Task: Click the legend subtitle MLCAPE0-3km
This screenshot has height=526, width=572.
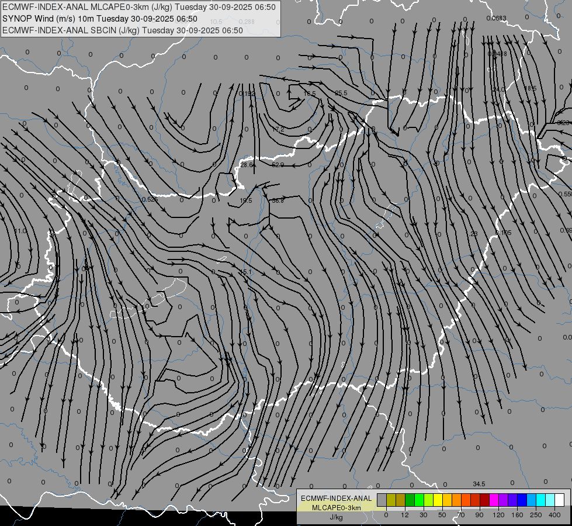Action: pos(336,508)
